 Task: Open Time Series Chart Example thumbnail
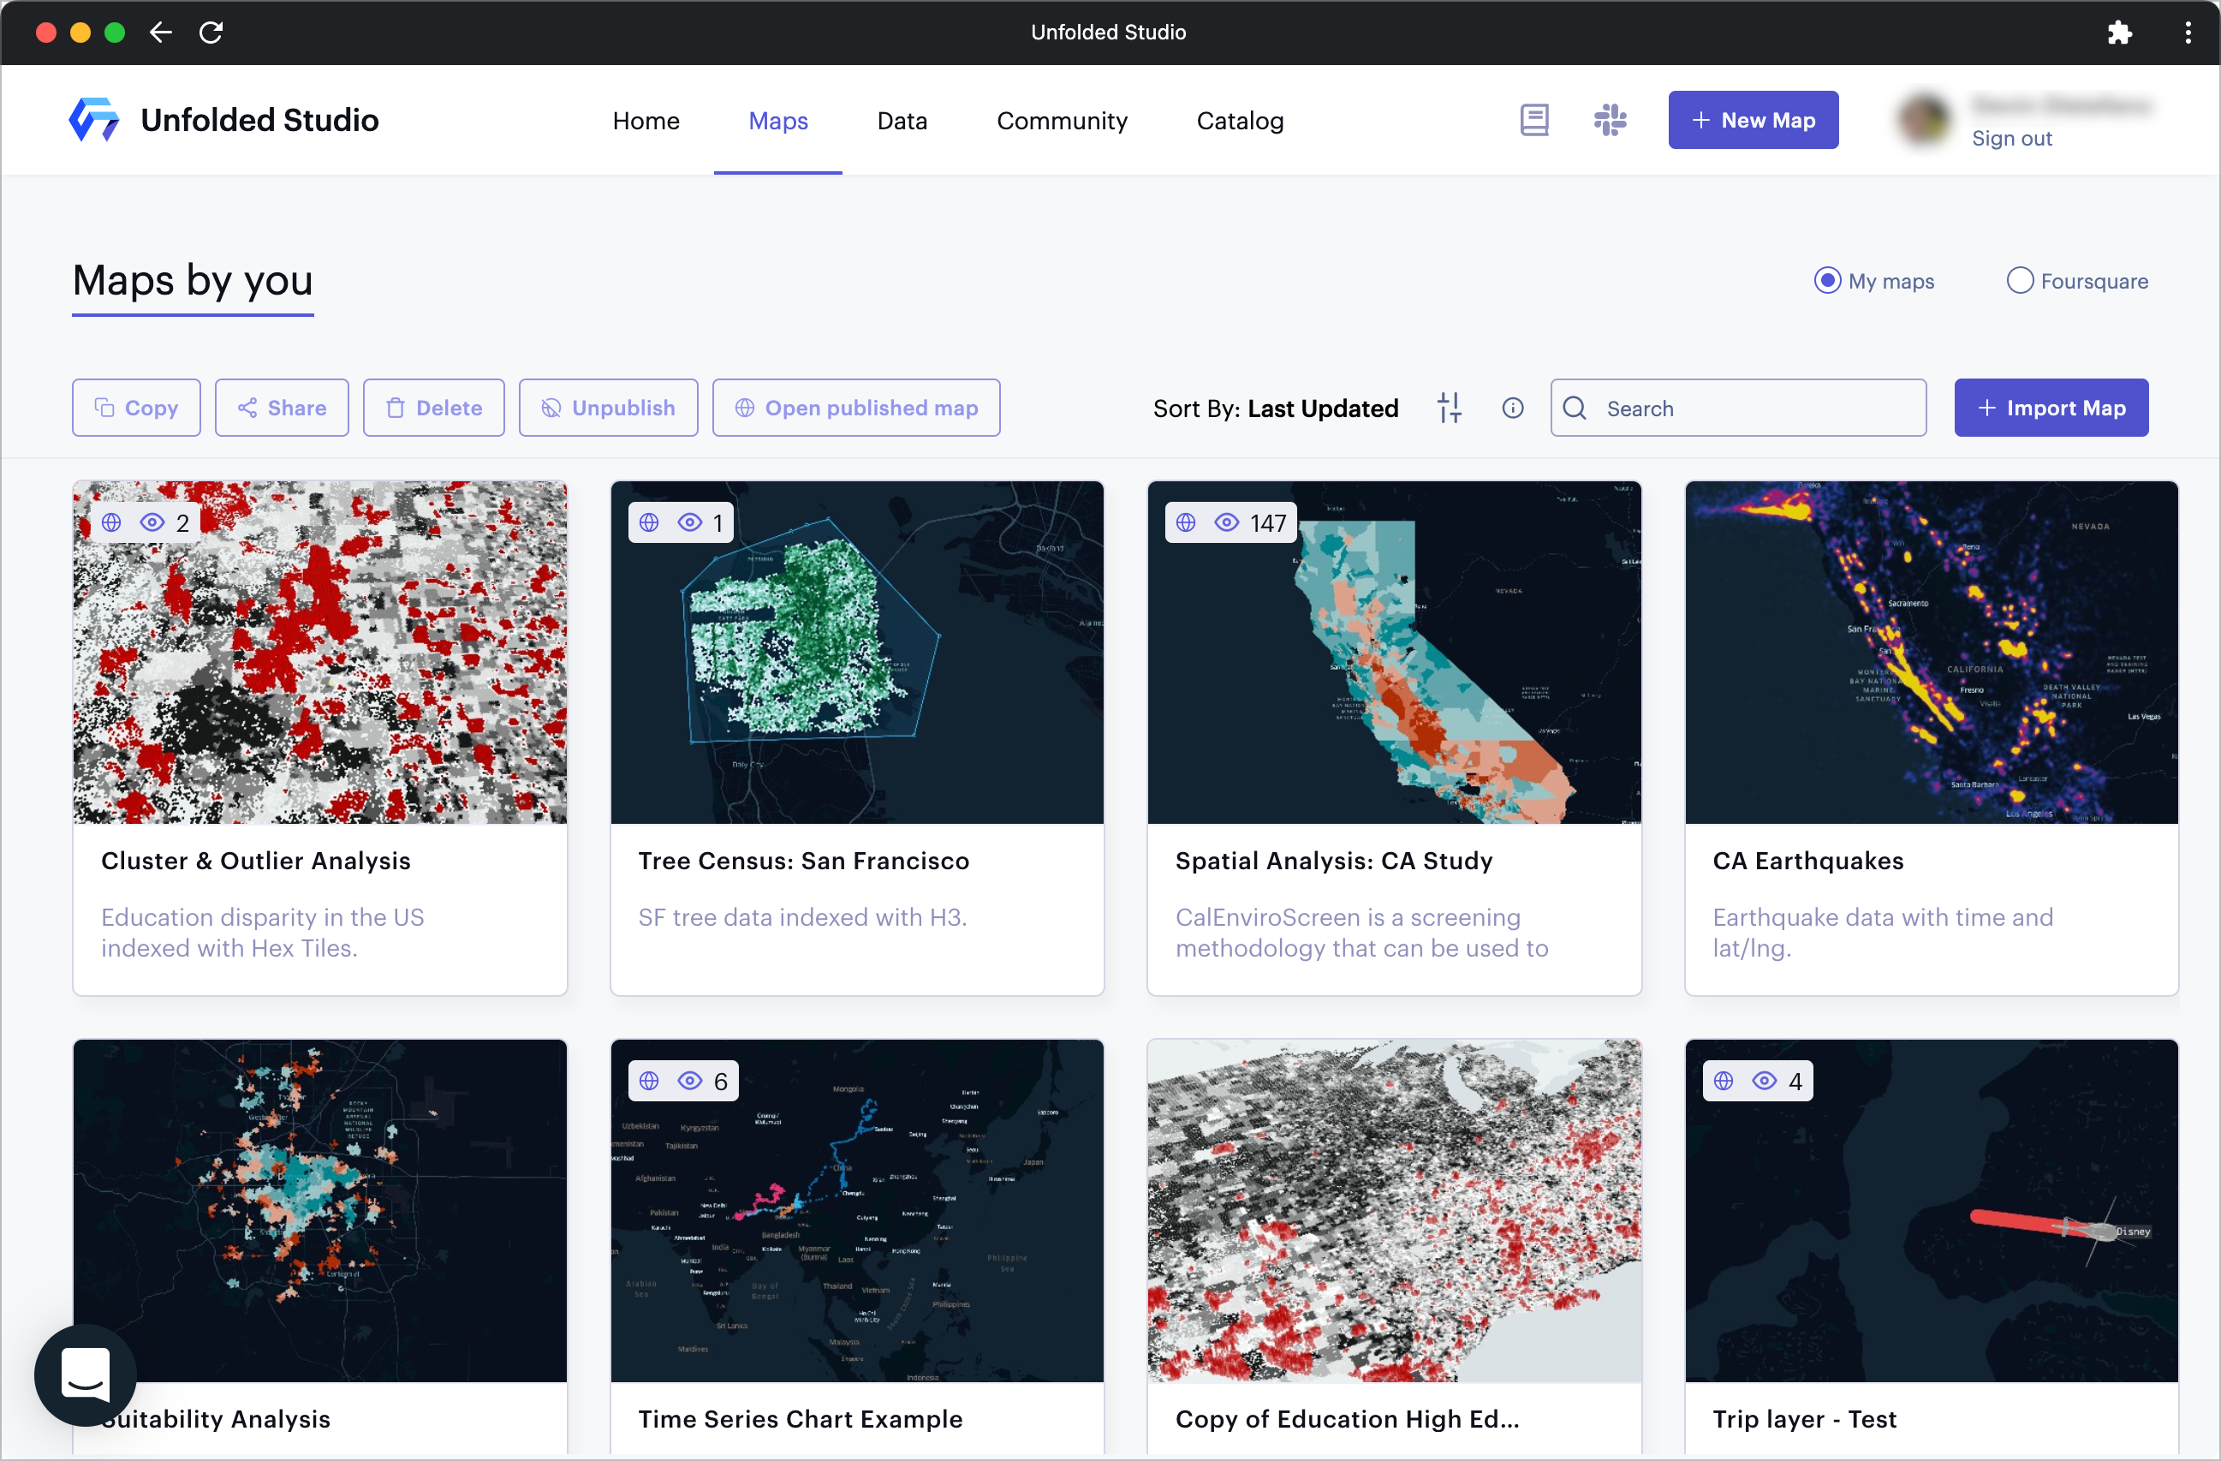[x=857, y=1211]
